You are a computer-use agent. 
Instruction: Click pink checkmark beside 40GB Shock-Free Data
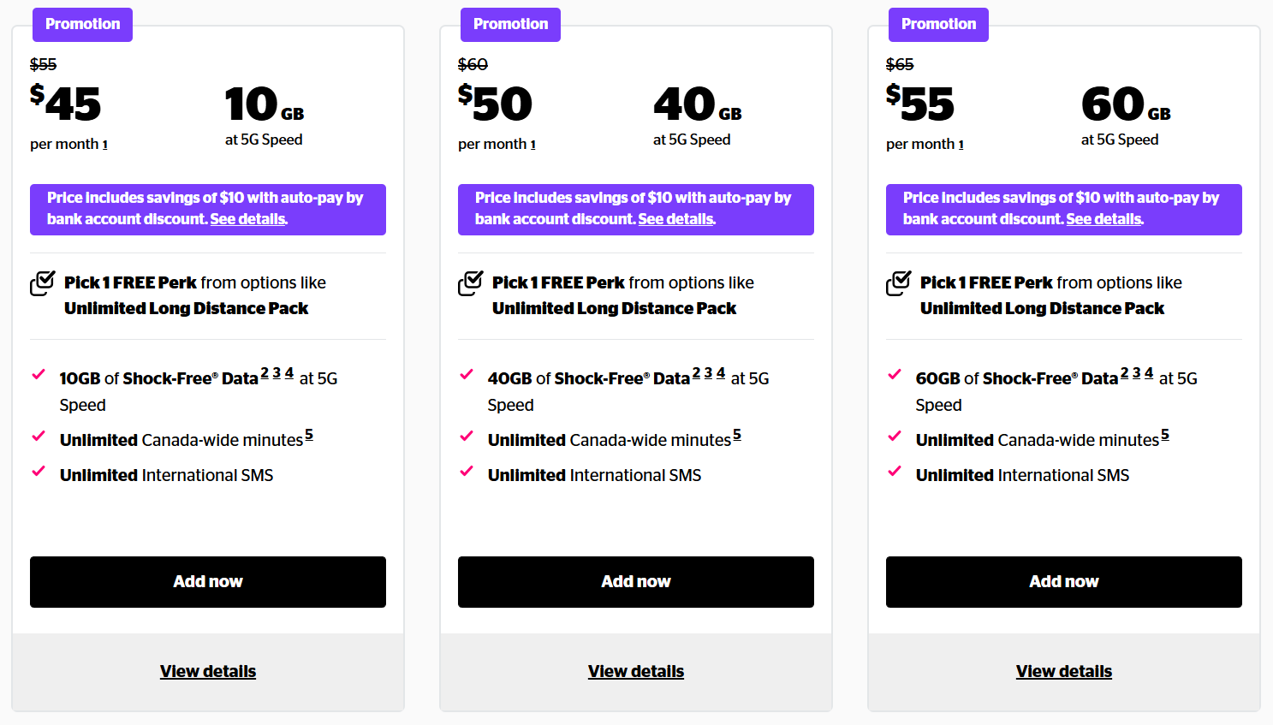[x=467, y=375]
